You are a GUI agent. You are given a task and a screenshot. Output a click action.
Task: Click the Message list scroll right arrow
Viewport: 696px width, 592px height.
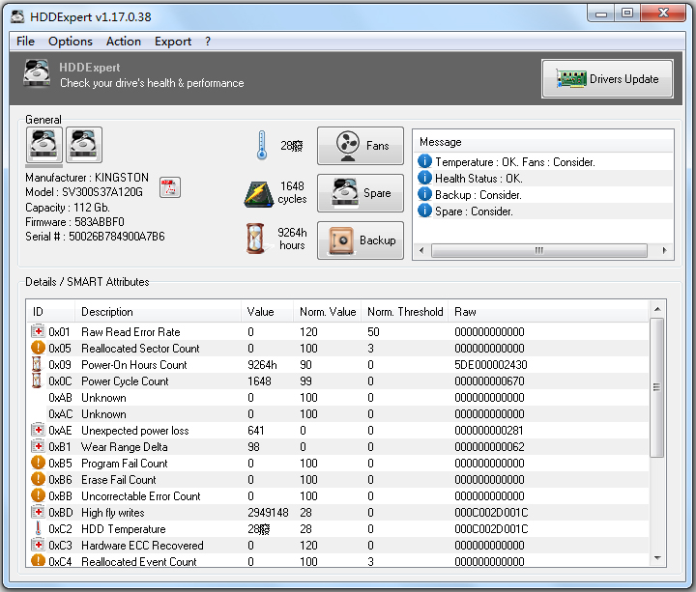664,250
